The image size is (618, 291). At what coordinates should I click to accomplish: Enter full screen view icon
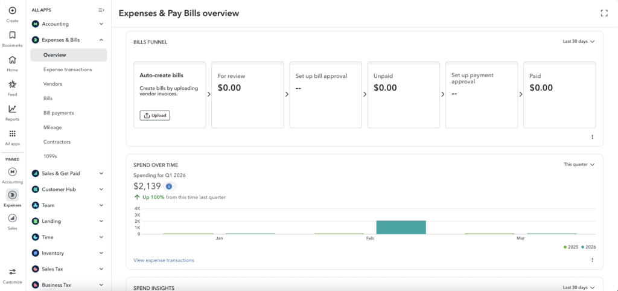point(604,13)
